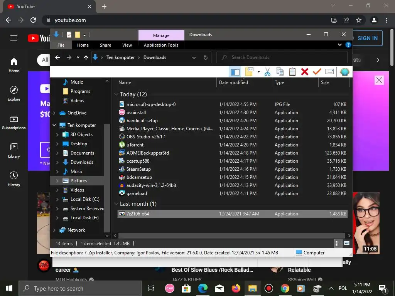Viewport: 395px width, 296px height.
Task: Select the Manage contextual tab
Action: click(x=161, y=35)
